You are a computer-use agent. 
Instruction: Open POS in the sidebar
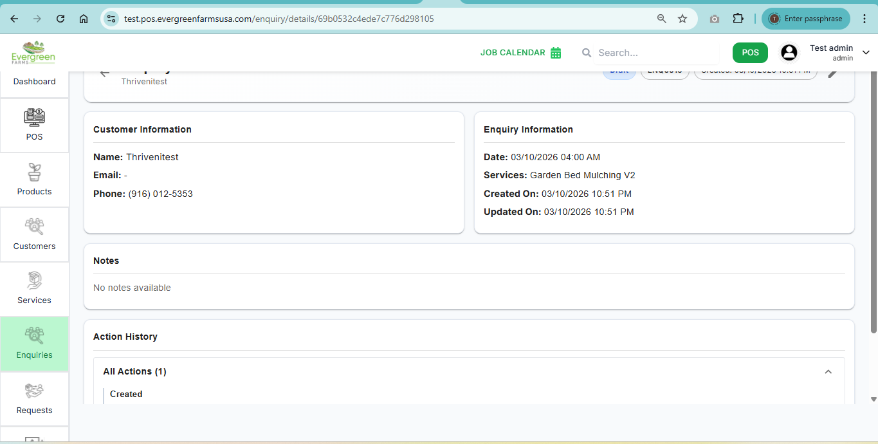34,125
